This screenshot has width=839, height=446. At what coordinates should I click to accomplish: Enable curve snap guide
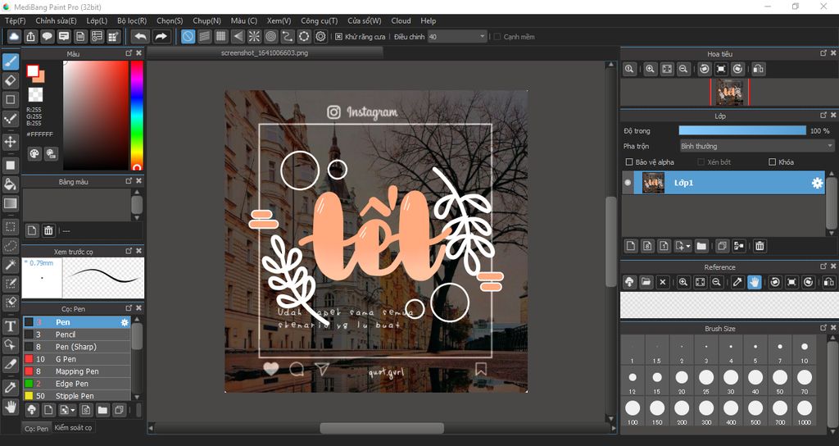[288, 36]
